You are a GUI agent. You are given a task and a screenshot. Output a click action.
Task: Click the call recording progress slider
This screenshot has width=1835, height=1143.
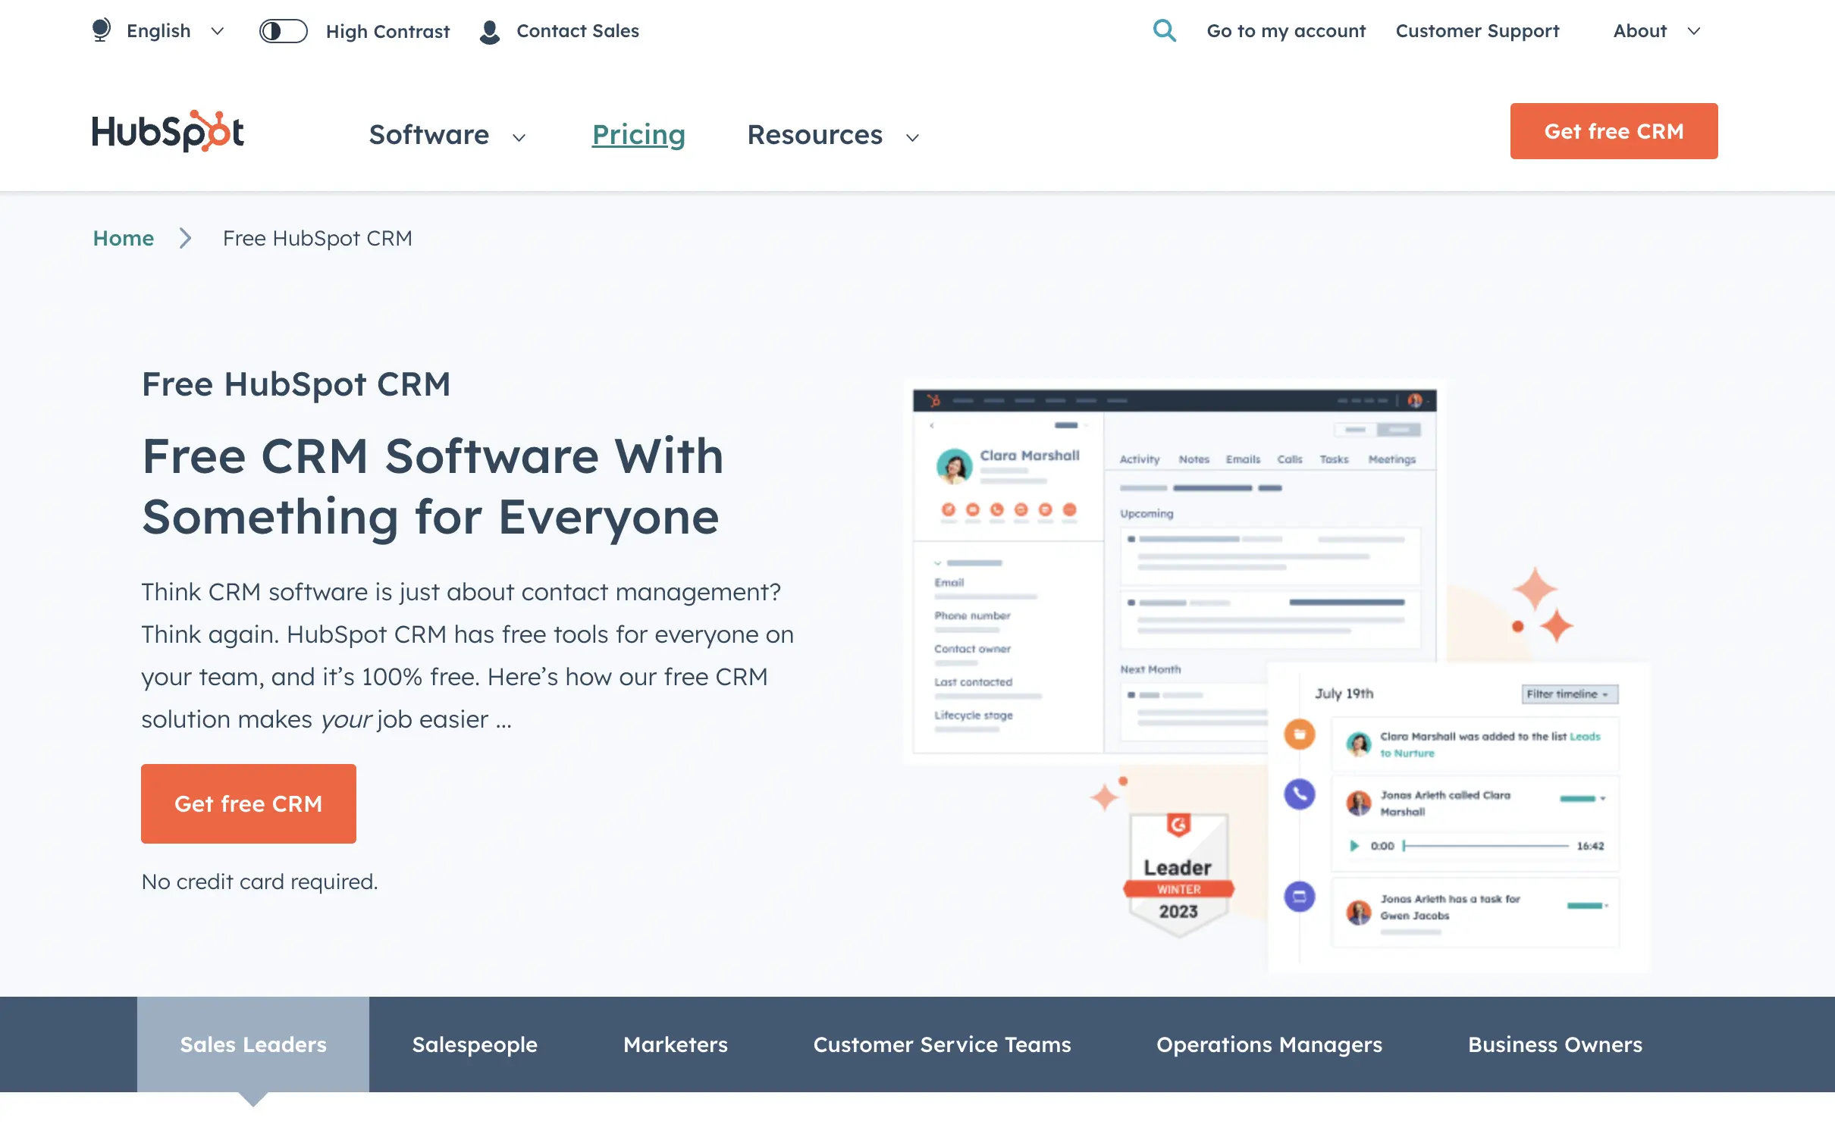tap(1486, 846)
